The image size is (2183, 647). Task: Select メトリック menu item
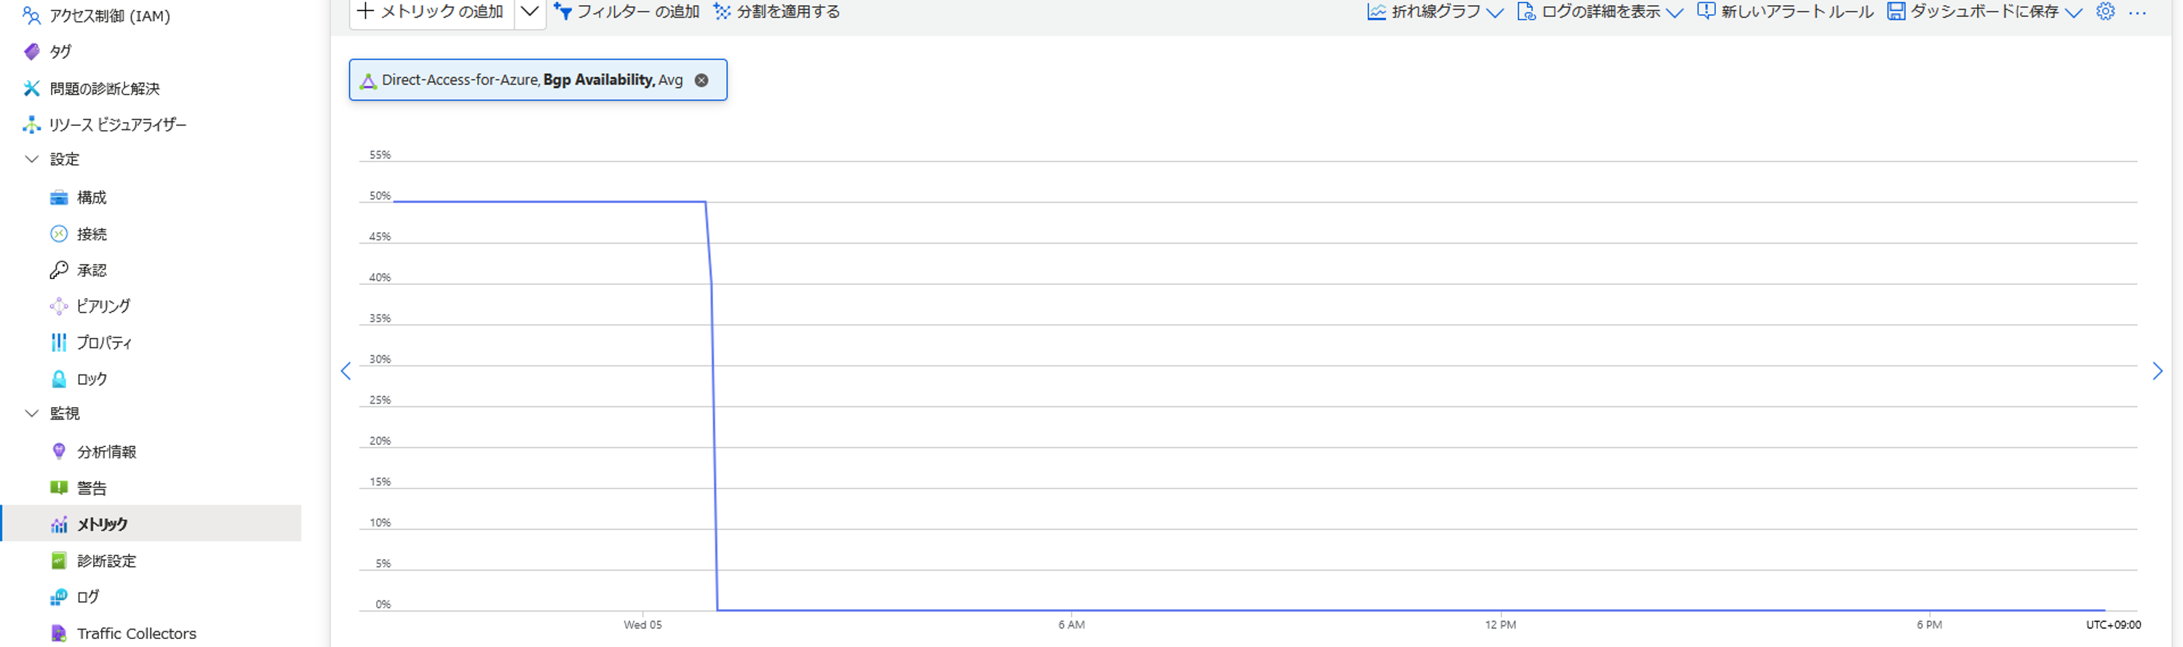(x=151, y=523)
